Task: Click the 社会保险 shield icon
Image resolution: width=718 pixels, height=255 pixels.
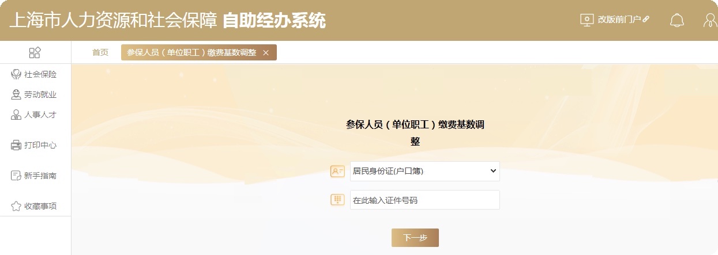Action: coord(16,74)
